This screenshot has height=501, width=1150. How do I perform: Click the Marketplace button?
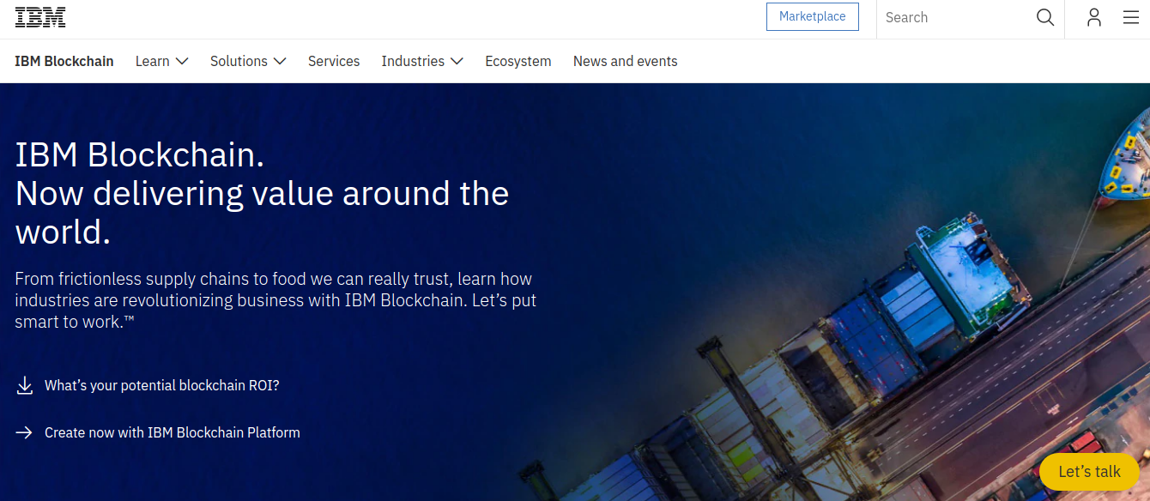[813, 16]
